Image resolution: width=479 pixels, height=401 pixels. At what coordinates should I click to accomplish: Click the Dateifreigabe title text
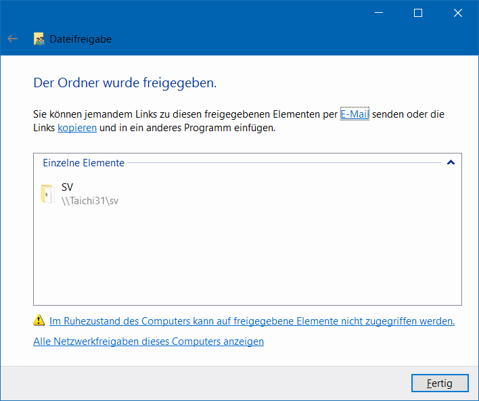point(81,39)
